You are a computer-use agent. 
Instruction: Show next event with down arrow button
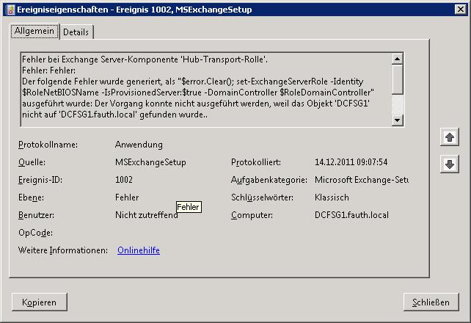450,164
